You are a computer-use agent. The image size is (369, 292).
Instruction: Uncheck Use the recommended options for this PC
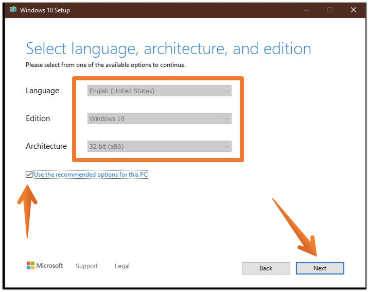point(29,174)
